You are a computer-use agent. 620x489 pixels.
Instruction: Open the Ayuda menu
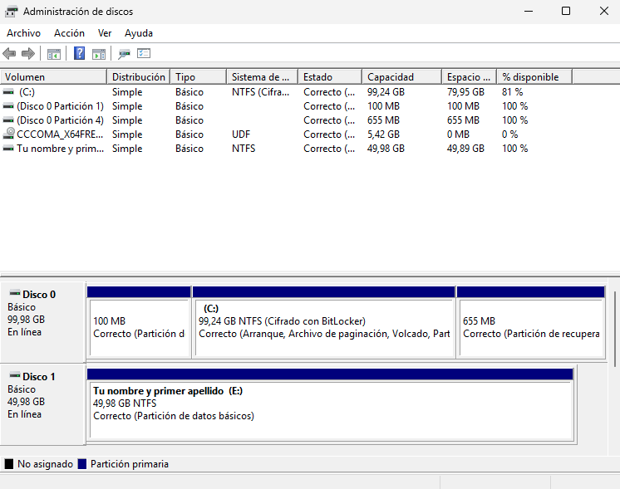139,33
